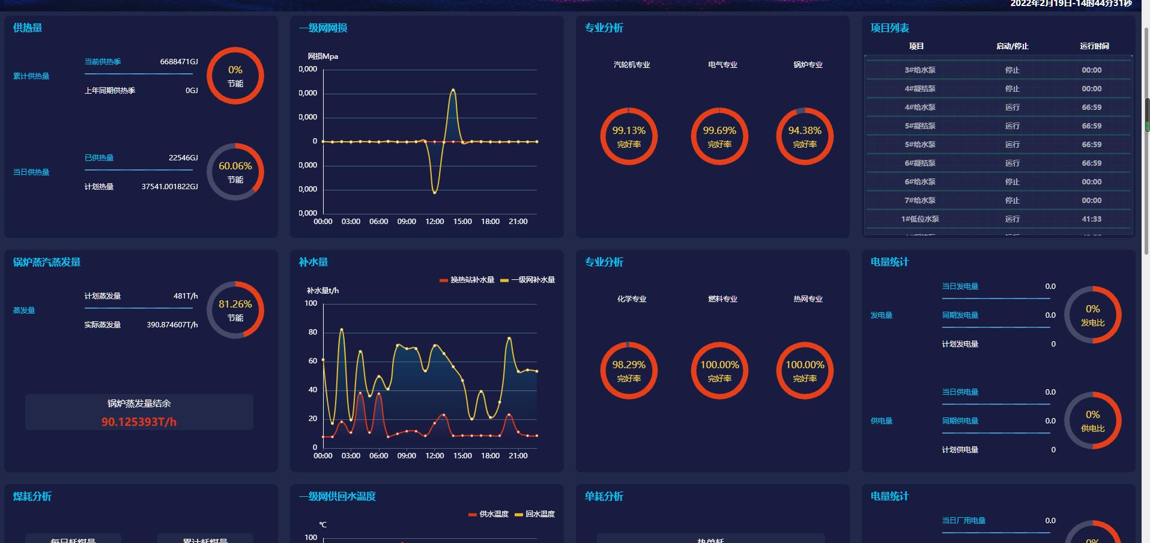
Task: Click the 网损Mpa axis title
Action: (x=323, y=56)
